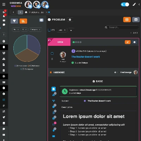
Task: Click the HARDWARE category label
Action: tap(59, 72)
